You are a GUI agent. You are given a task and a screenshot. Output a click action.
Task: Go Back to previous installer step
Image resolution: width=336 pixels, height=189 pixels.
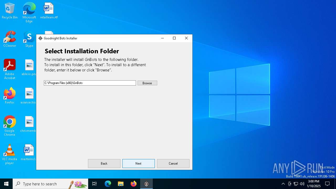104,163
